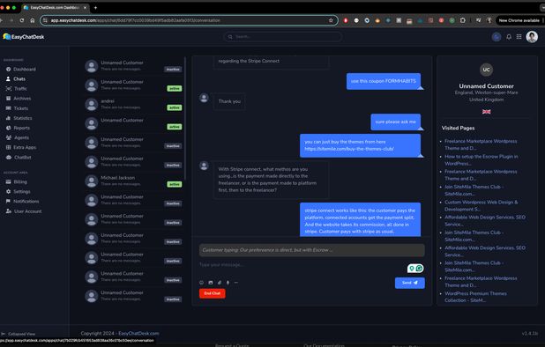The image size is (545, 347).
Task: Reload the page with the browser button
Action: [22, 20]
